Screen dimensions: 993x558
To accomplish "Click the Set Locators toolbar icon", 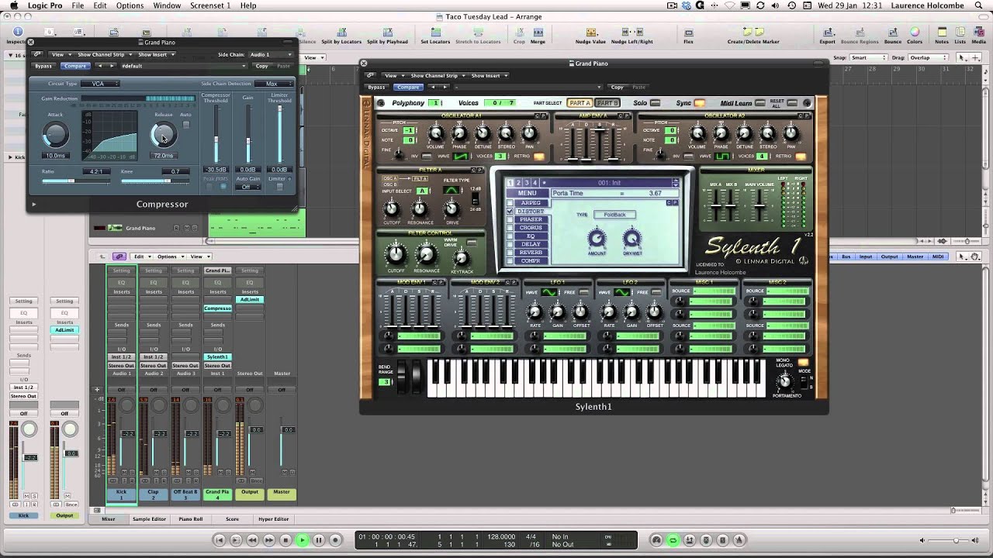I will [435, 36].
